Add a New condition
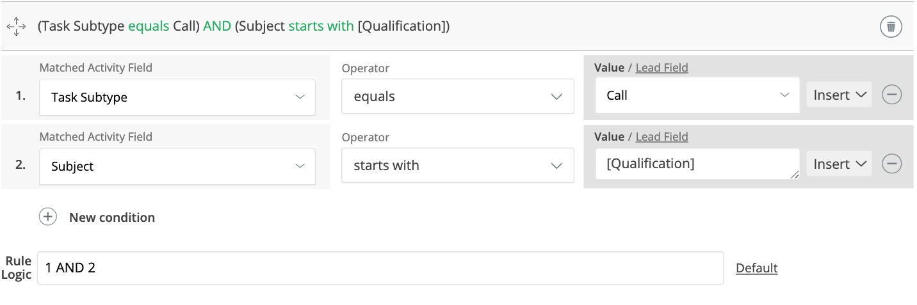917x305 pixels. click(111, 217)
